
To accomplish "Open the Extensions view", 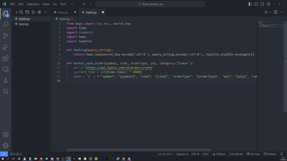I will (5, 58).
